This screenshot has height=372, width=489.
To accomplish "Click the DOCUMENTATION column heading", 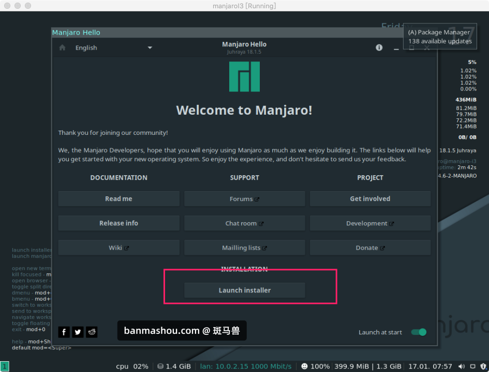I will [119, 178].
